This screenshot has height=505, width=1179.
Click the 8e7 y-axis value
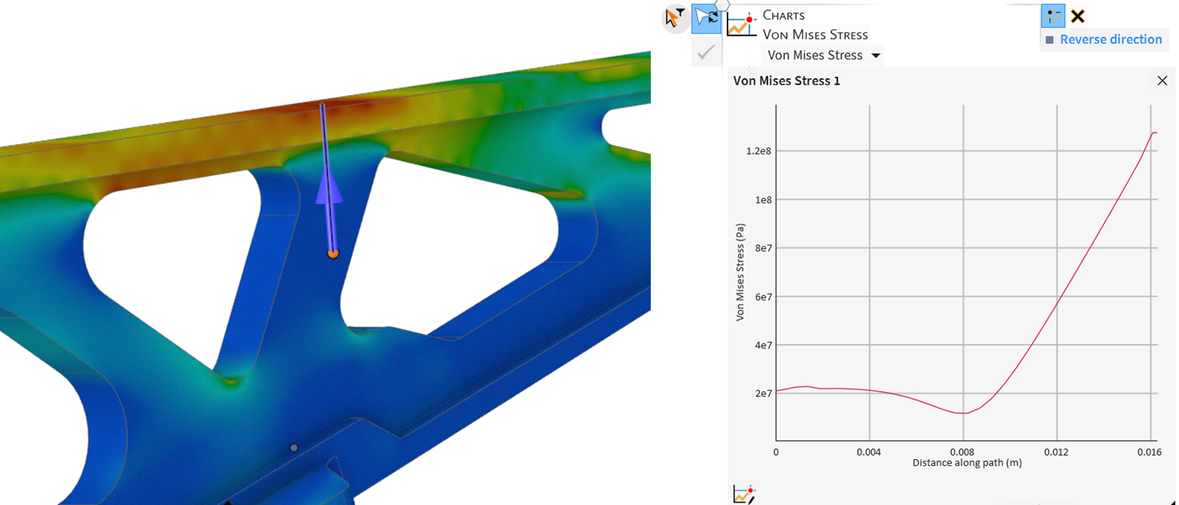click(763, 248)
